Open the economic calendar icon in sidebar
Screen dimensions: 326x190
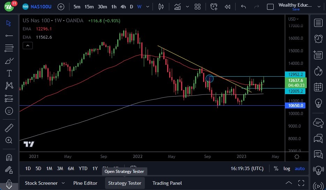(x=318, y=87)
